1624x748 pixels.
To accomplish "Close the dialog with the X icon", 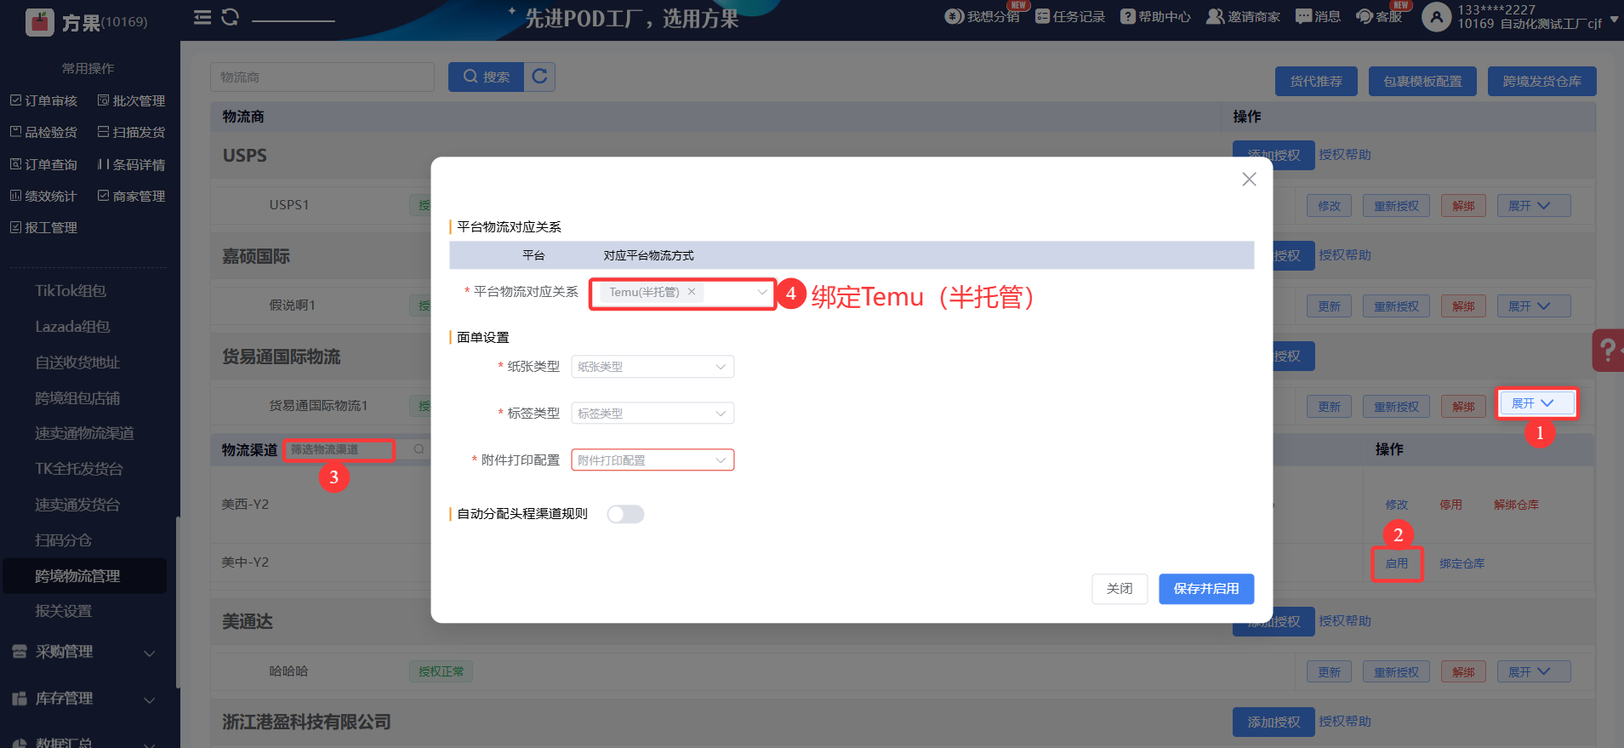I will point(1249,179).
